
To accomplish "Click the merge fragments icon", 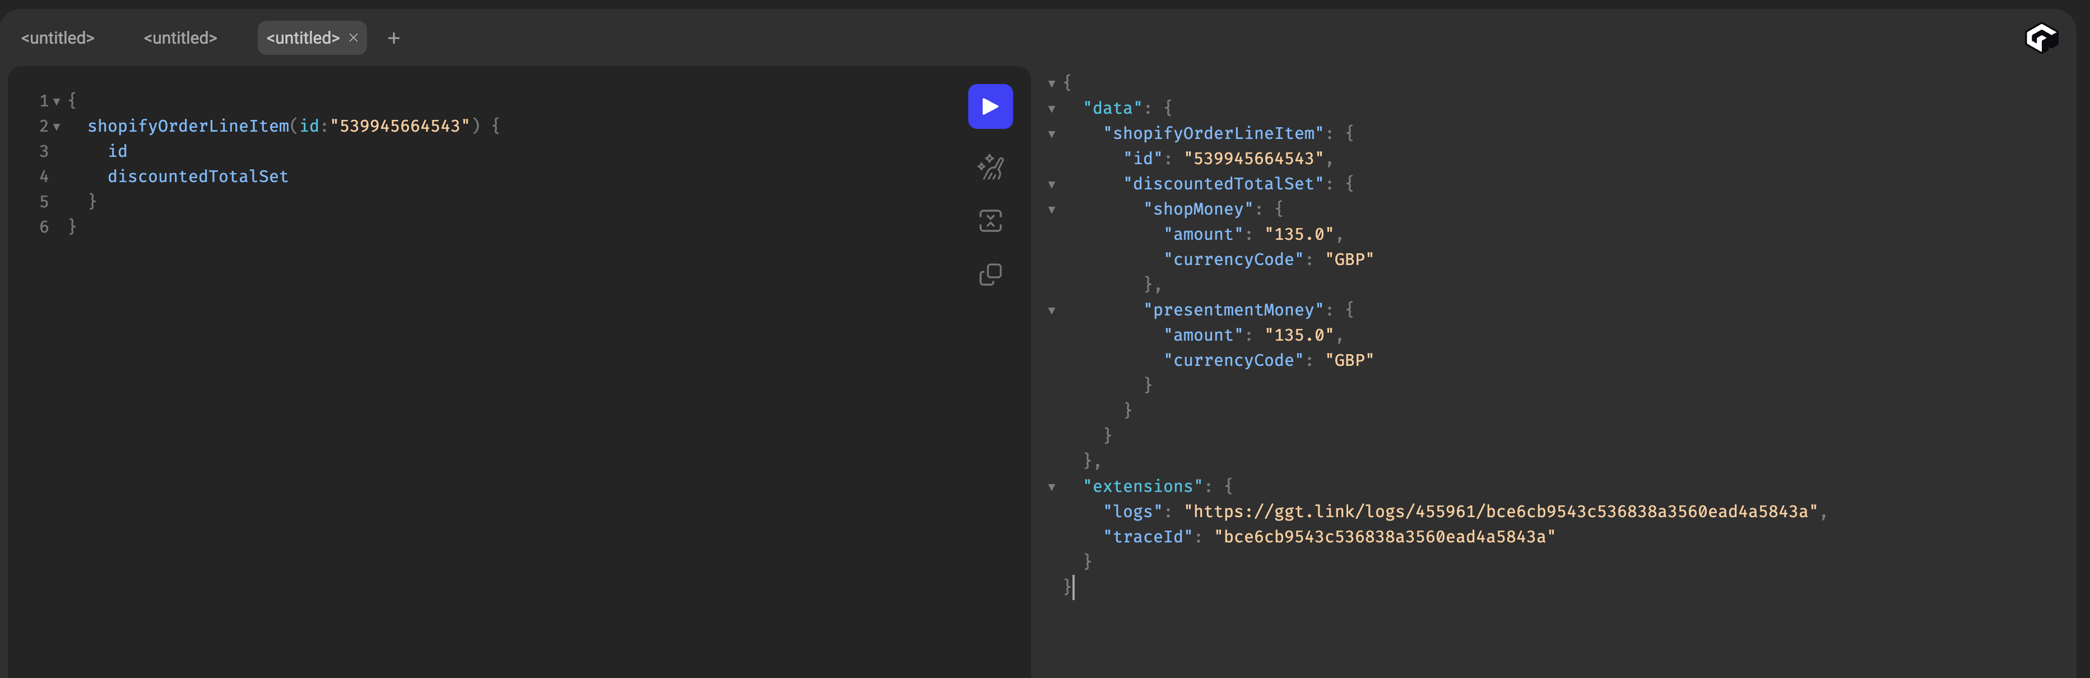I will pyautogui.click(x=990, y=221).
